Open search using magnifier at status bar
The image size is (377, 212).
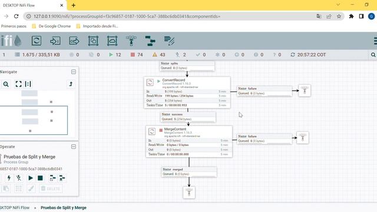click(x=373, y=55)
